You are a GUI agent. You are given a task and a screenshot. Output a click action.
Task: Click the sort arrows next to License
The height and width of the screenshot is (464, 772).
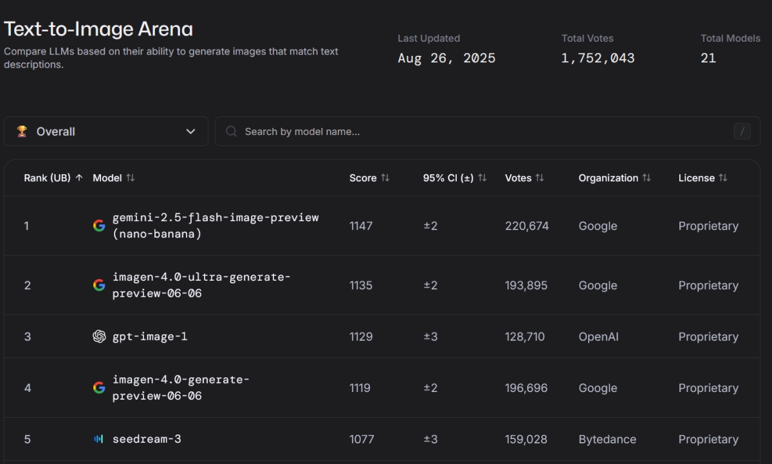tap(723, 178)
